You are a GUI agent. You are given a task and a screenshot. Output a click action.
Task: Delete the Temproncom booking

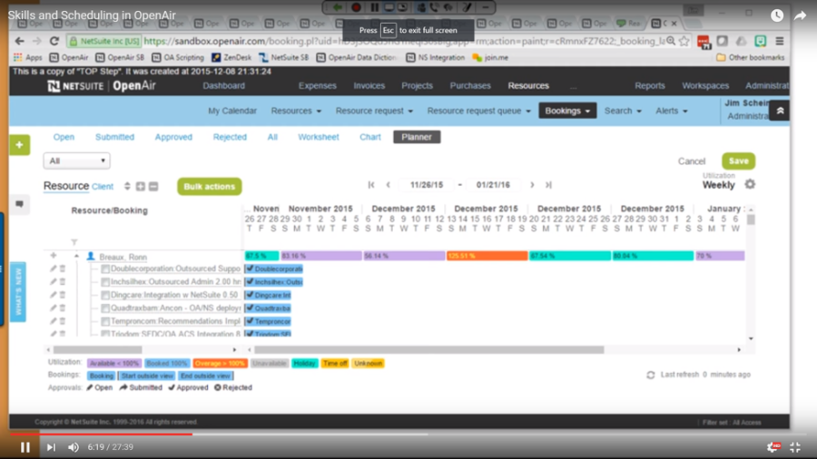click(x=63, y=321)
